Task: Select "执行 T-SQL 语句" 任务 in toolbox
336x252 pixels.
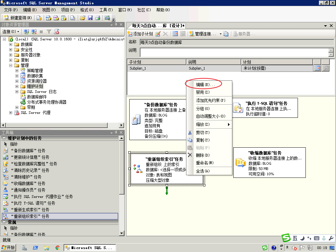Action: click(x=60, y=203)
